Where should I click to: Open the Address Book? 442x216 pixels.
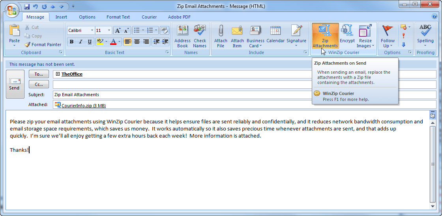tap(182, 36)
